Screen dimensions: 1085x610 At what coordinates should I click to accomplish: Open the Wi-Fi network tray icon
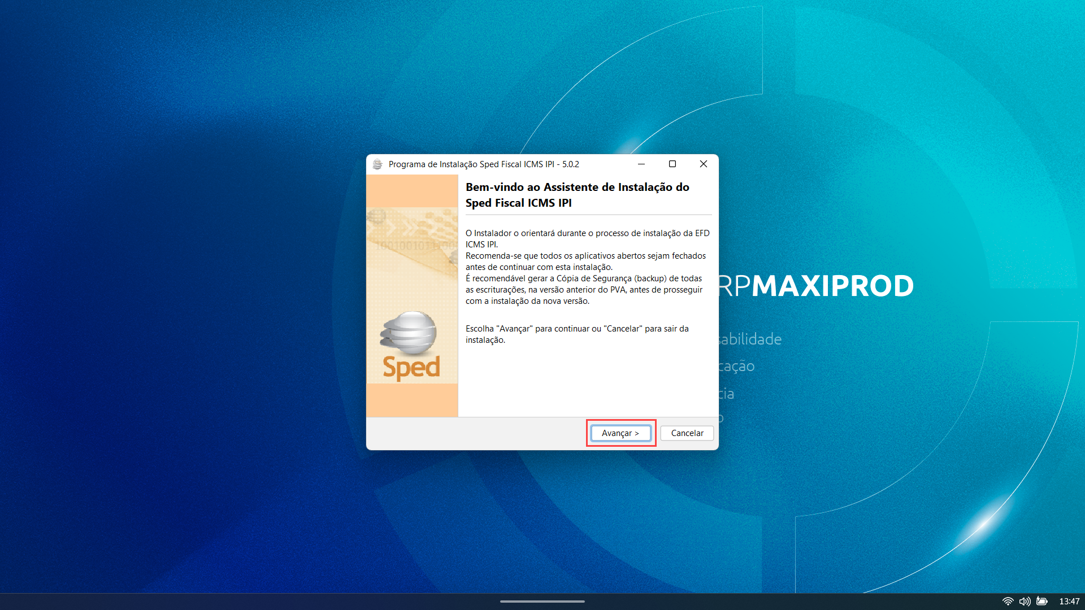tap(1008, 601)
